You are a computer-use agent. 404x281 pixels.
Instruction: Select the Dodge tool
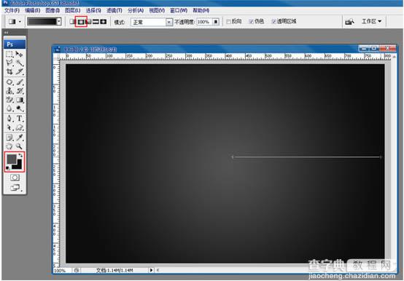19,108
